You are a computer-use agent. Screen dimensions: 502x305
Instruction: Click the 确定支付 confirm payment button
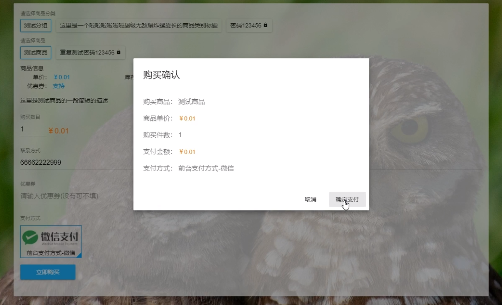point(347,199)
